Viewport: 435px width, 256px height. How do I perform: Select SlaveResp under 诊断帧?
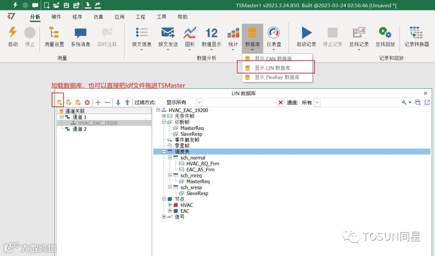coord(191,134)
